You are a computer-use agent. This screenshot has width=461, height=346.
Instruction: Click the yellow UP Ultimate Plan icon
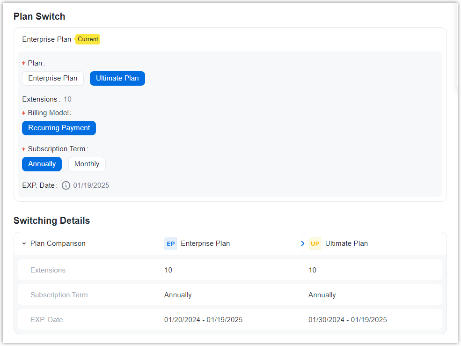pyautogui.click(x=315, y=243)
